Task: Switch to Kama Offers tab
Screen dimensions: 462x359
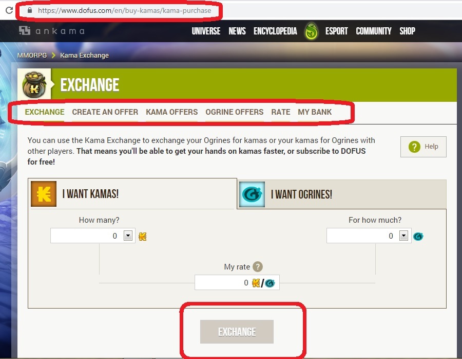Action: [172, 112]
